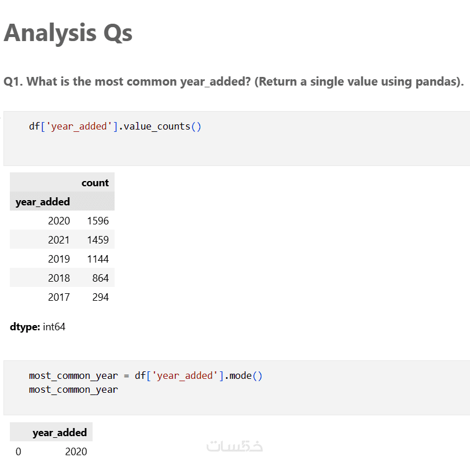Click the "year_added" index header in the counts table
The height and width of the screenshot is (461, 470).
pos(43,202)
